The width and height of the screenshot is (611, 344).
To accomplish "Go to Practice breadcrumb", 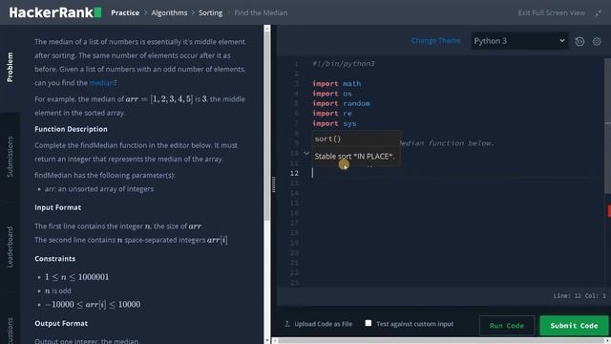I will click(125, 12).
